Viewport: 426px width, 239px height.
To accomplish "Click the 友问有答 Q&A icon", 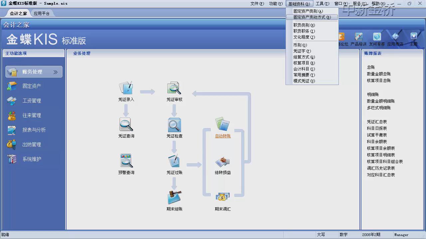I will [377, 37].
